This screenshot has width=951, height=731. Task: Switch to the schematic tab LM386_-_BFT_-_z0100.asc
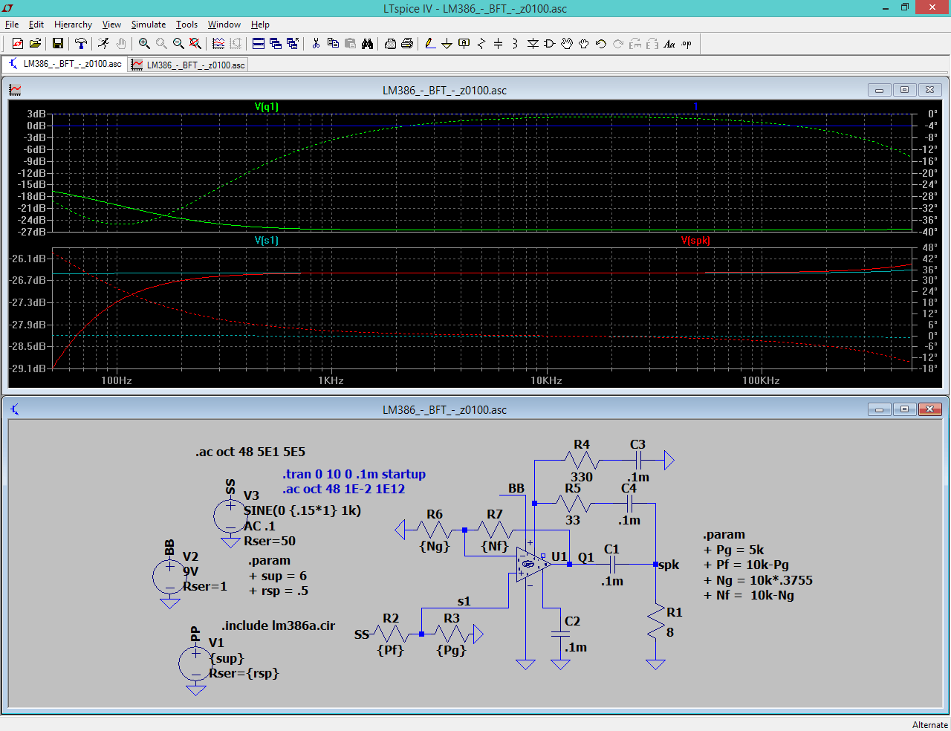pos(65,64)
